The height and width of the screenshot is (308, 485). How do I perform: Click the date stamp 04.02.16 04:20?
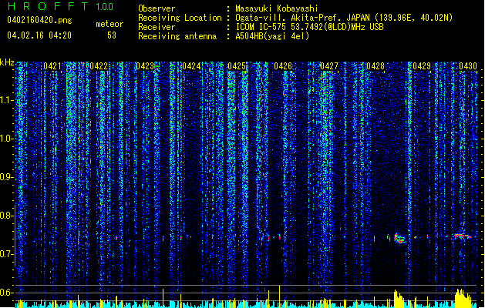(x=39, y=35)
